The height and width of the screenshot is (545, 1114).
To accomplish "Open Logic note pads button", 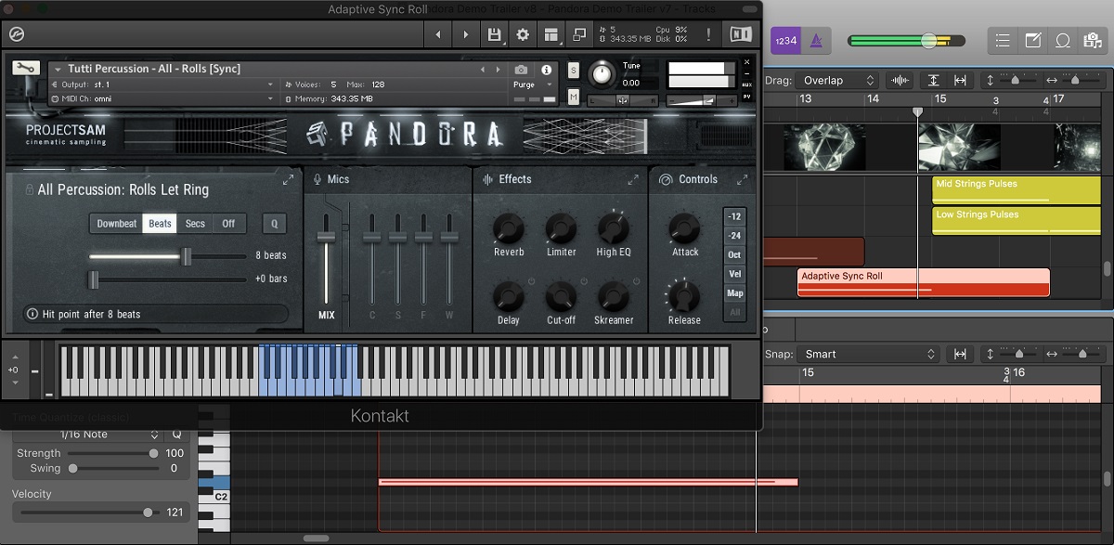I will (1032, 40).
